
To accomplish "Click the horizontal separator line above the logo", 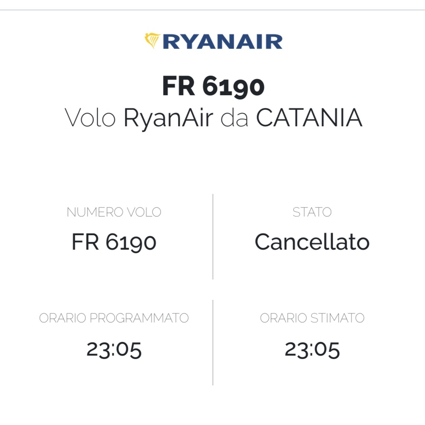I will pyautogui.click(x=212, y=10).
